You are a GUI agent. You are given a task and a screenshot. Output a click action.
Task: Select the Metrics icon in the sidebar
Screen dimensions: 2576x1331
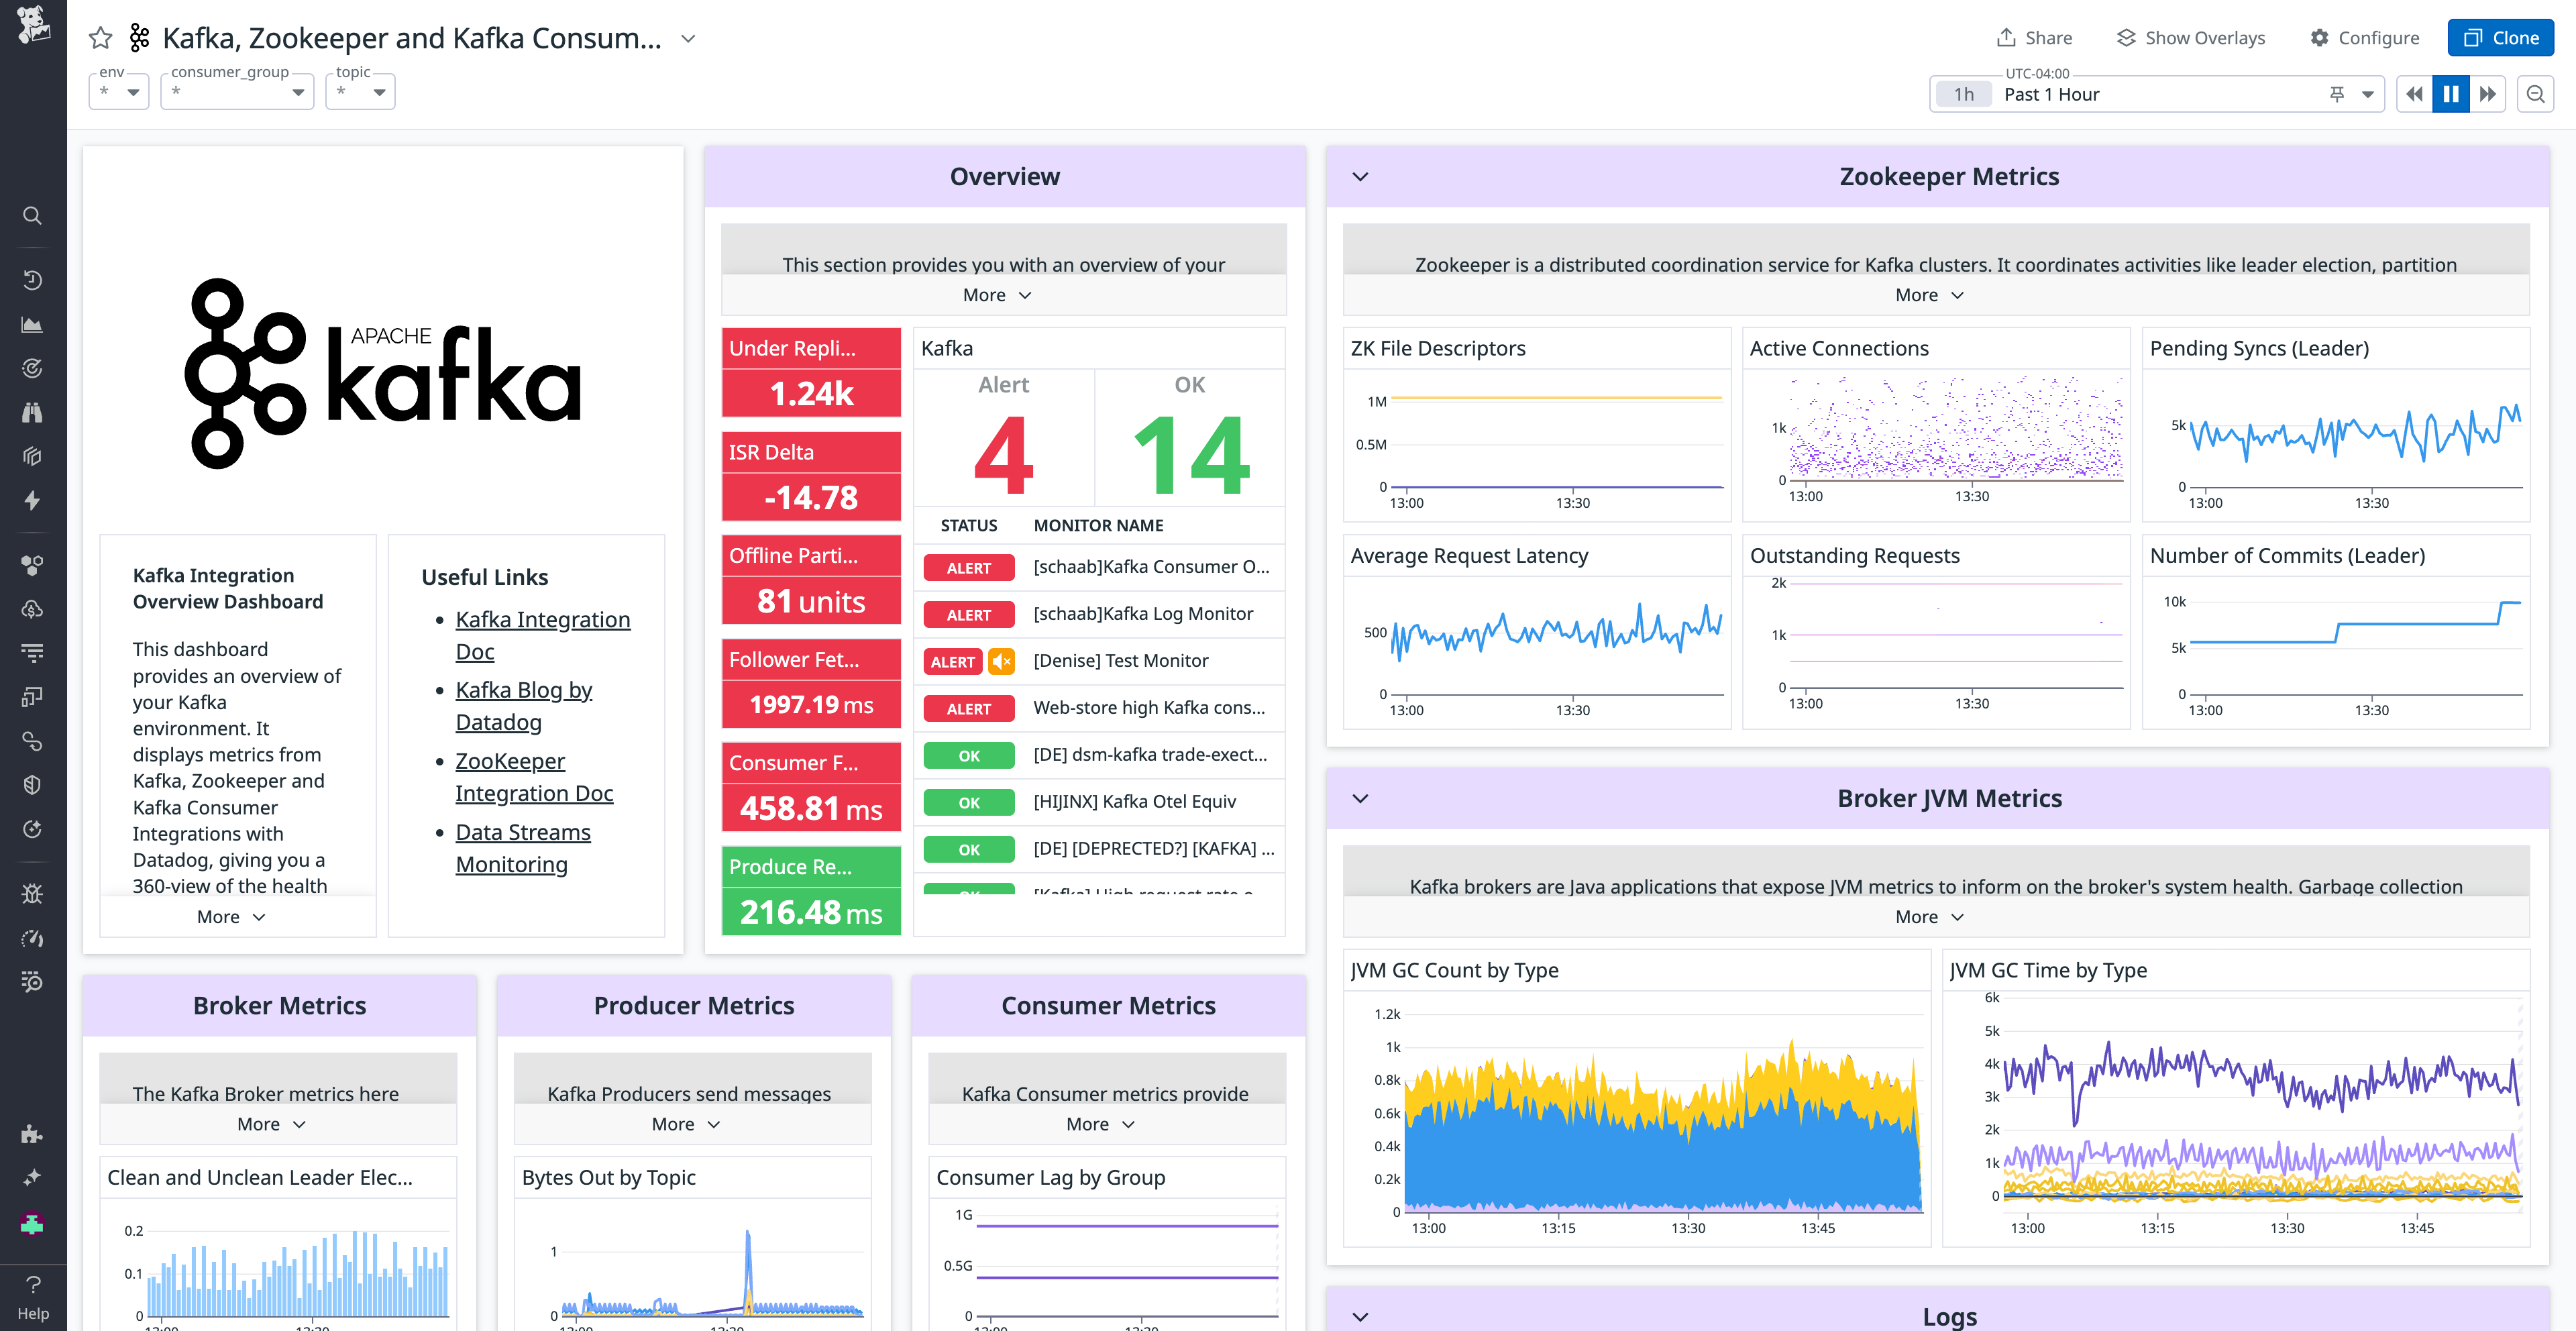tap(32, 324)
